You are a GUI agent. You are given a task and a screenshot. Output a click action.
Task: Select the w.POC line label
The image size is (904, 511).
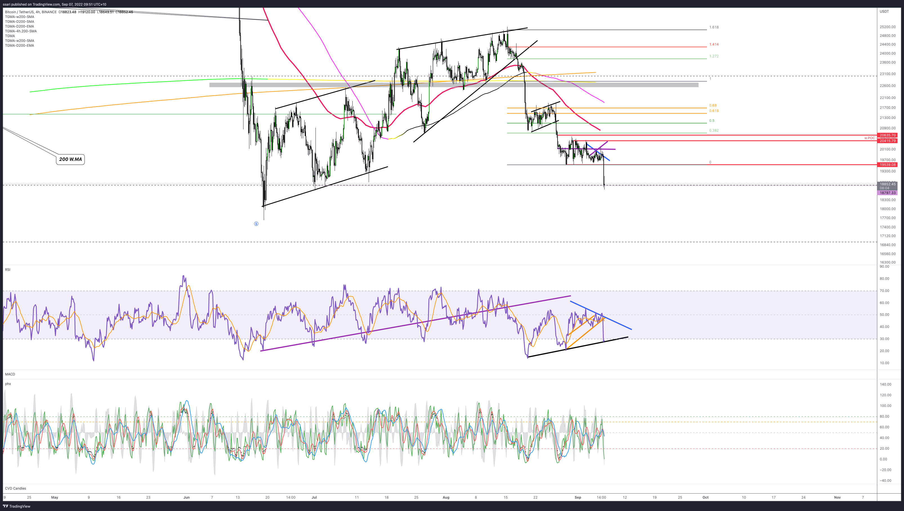[x=870, y=138]
